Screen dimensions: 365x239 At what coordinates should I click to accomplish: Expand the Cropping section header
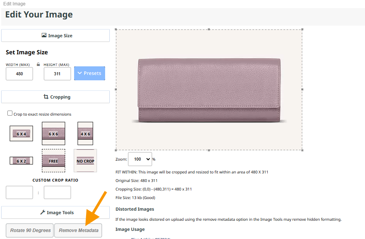coord(55,97)
